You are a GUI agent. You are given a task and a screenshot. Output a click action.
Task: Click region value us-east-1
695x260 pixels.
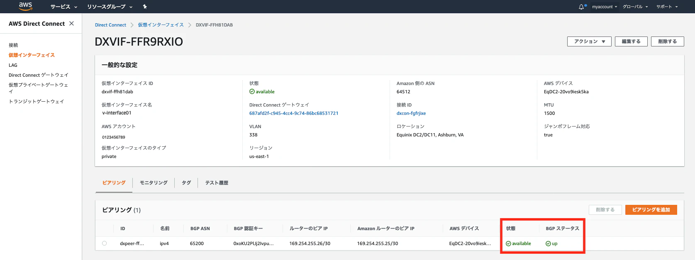(x=259, y=156)
